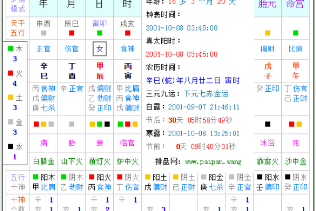The width and height of the screenshot is (316, 211).
Task: Click the 覆灯火 nayin label
Action: coord(100,161)
